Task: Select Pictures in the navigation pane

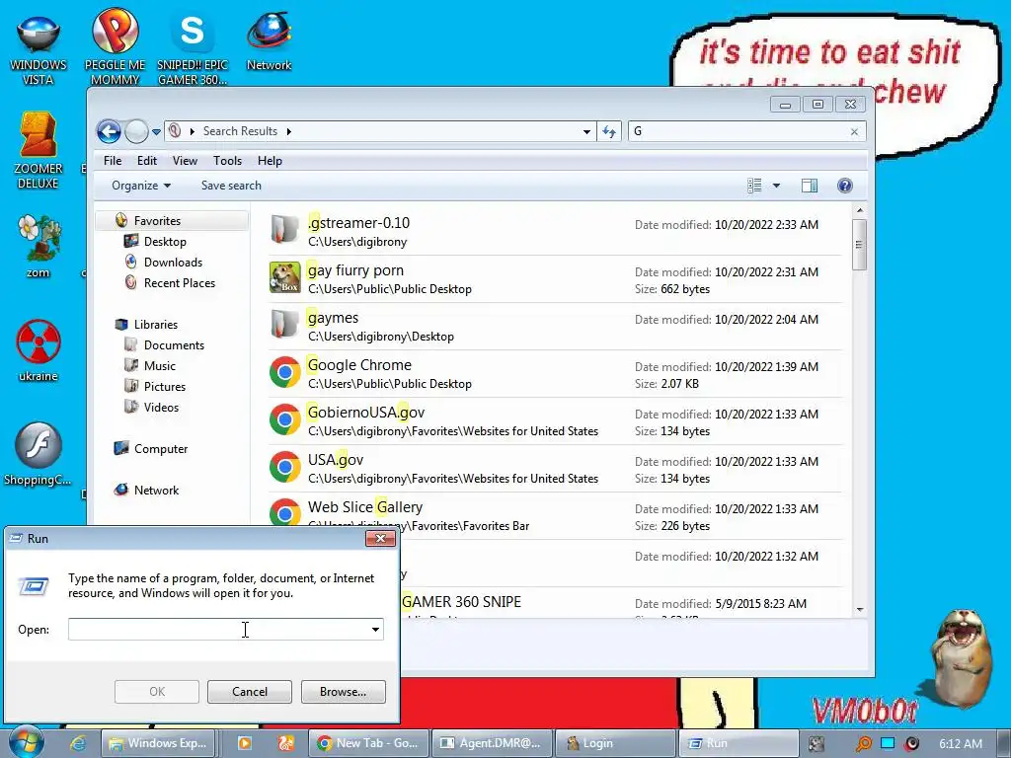Action: pos(165,387)
